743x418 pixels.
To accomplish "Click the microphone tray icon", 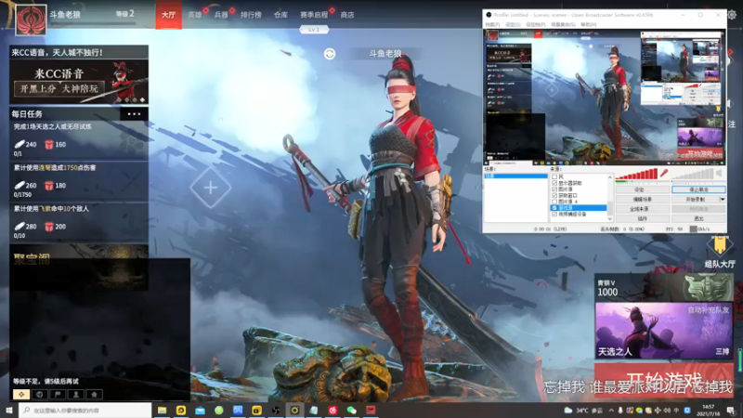I will [x=620, y=411].
